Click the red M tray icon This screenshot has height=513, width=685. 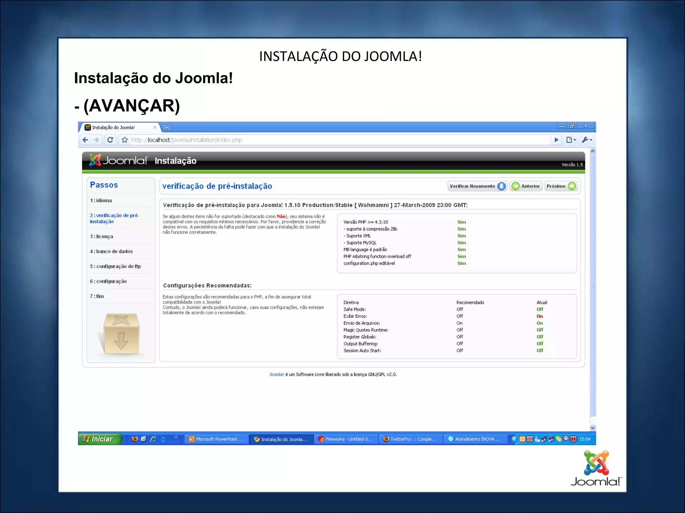coord(573,439)
